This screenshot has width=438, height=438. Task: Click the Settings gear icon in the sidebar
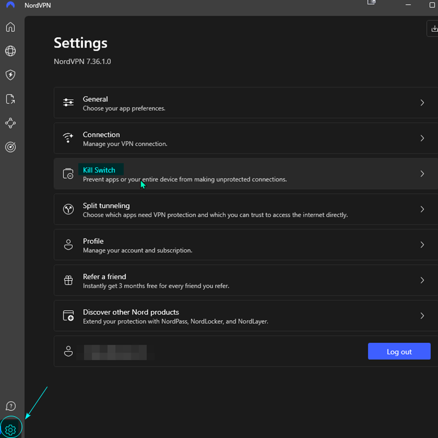(11, 430)
